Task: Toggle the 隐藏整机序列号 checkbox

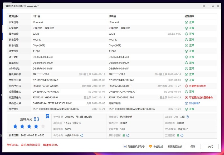Action: pyautogui.click(x=125, y=146)
